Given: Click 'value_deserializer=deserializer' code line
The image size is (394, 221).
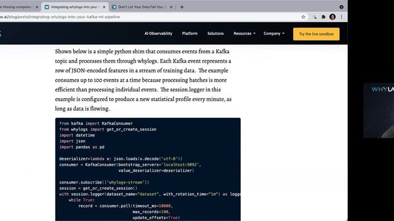Looking at the screenshot, I should (x=156, y=171).
